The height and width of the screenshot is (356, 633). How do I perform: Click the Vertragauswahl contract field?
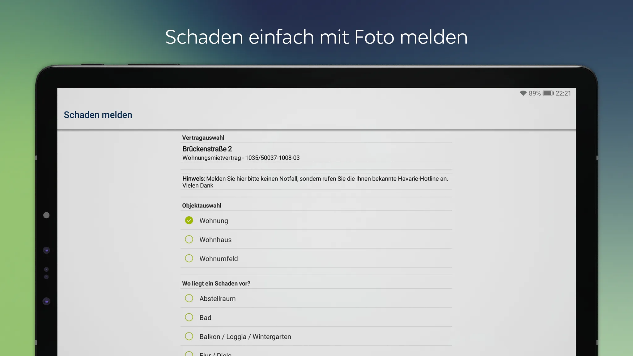click(x=316, y=153)
